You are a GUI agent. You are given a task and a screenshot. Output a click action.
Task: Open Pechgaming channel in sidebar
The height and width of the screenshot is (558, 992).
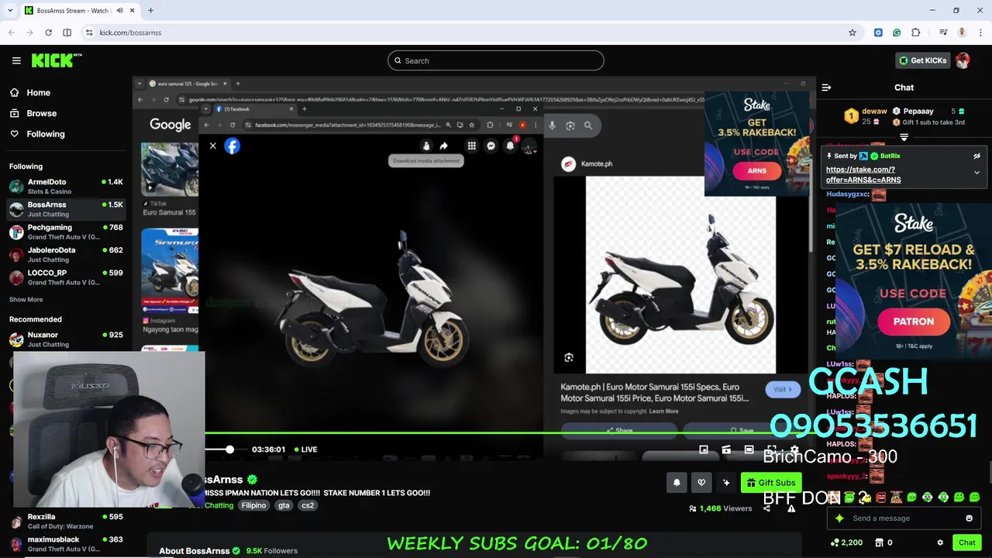point(66,232)
